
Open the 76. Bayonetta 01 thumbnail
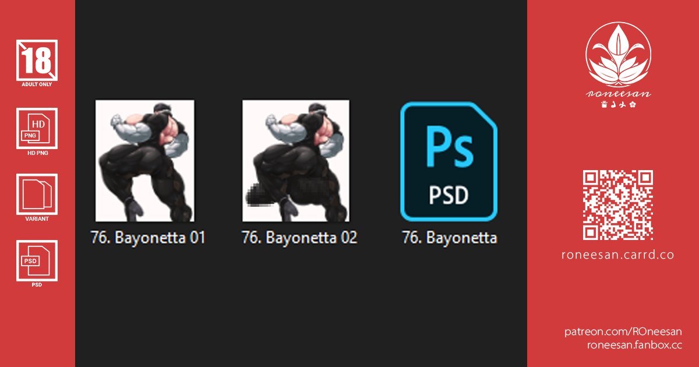[x=145, y=161]
